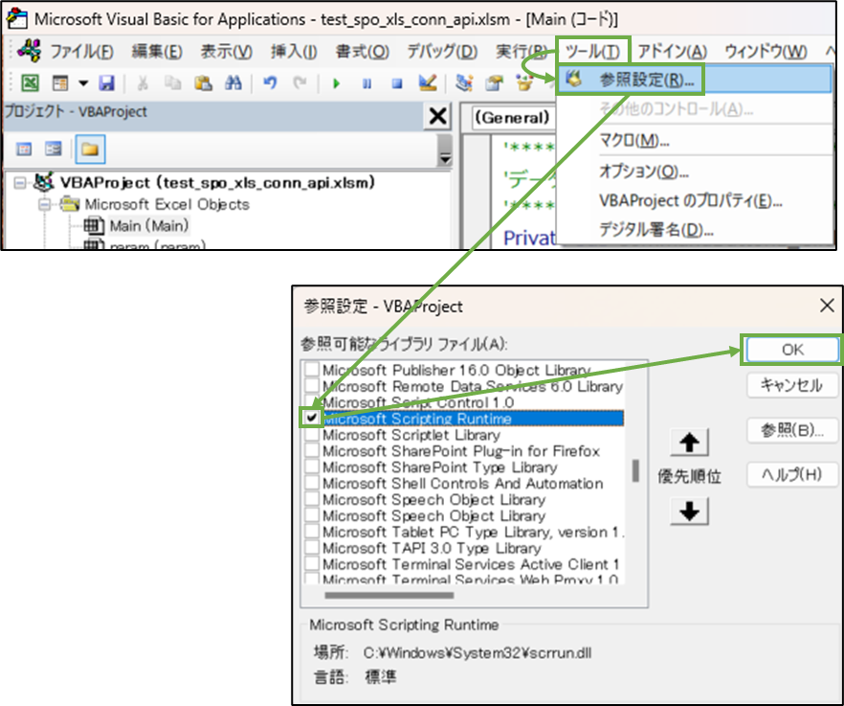
Task: Click the View Microsoft Excel toolbar icon
Action: click(30, 83)
